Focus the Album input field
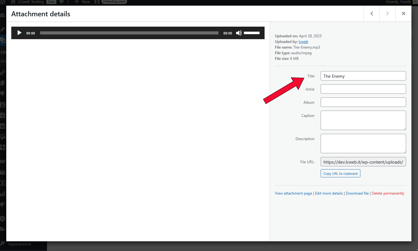The image size is (418, 251). (x=363, y=102)
